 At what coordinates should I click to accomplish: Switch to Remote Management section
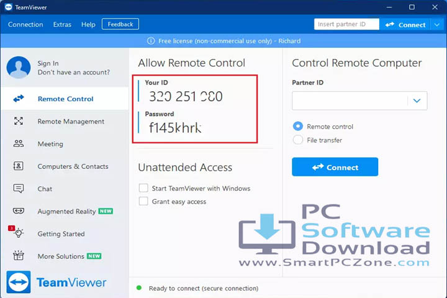65,121
